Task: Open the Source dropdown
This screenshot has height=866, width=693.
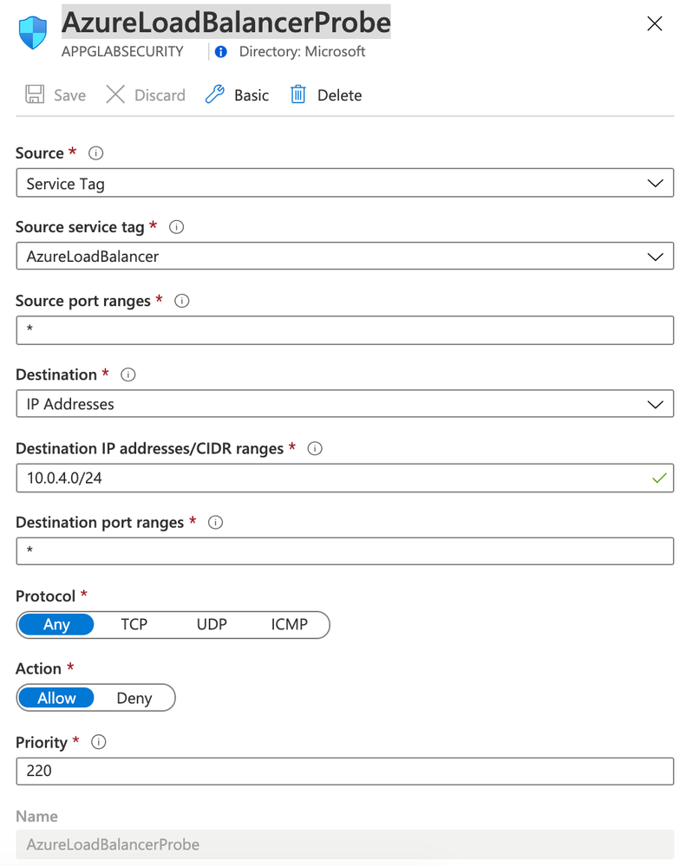Action: click(x=344, y=184)
